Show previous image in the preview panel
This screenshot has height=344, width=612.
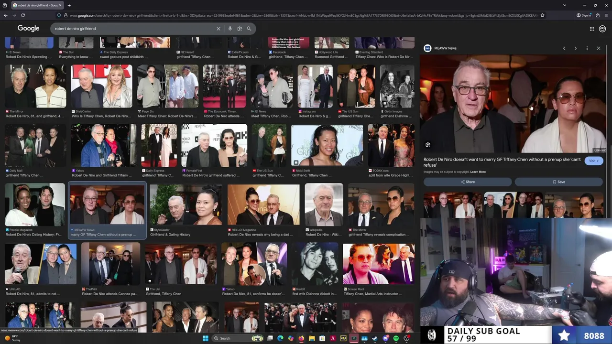pos(564,48)
